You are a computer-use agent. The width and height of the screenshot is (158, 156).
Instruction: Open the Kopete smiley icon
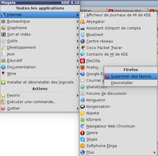click(x=83, y=113)
